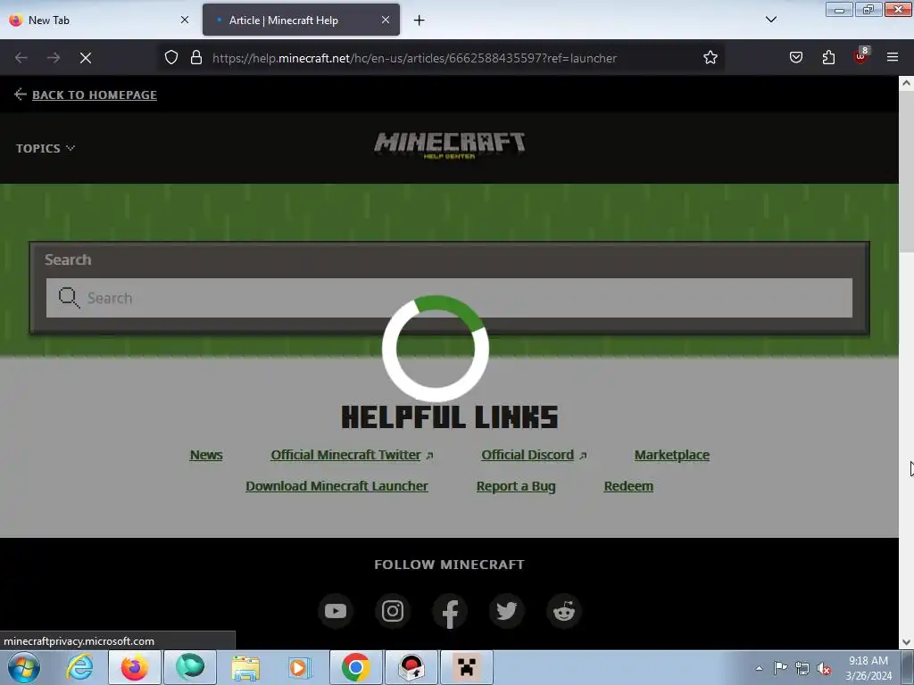This screenshot has width=914, height=685.
Task: Open File Explorer folder in taskbar
Action: [245, 667]
